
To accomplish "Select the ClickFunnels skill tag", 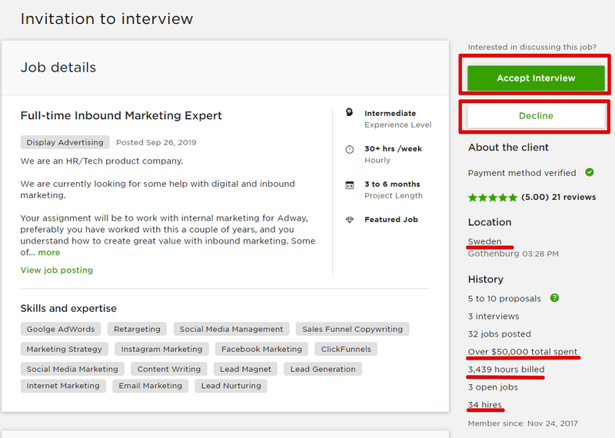I will [346, 349].
